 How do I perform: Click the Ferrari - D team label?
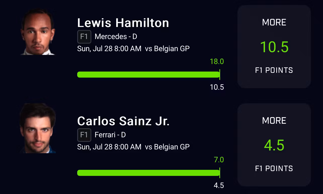pos(110,135)
